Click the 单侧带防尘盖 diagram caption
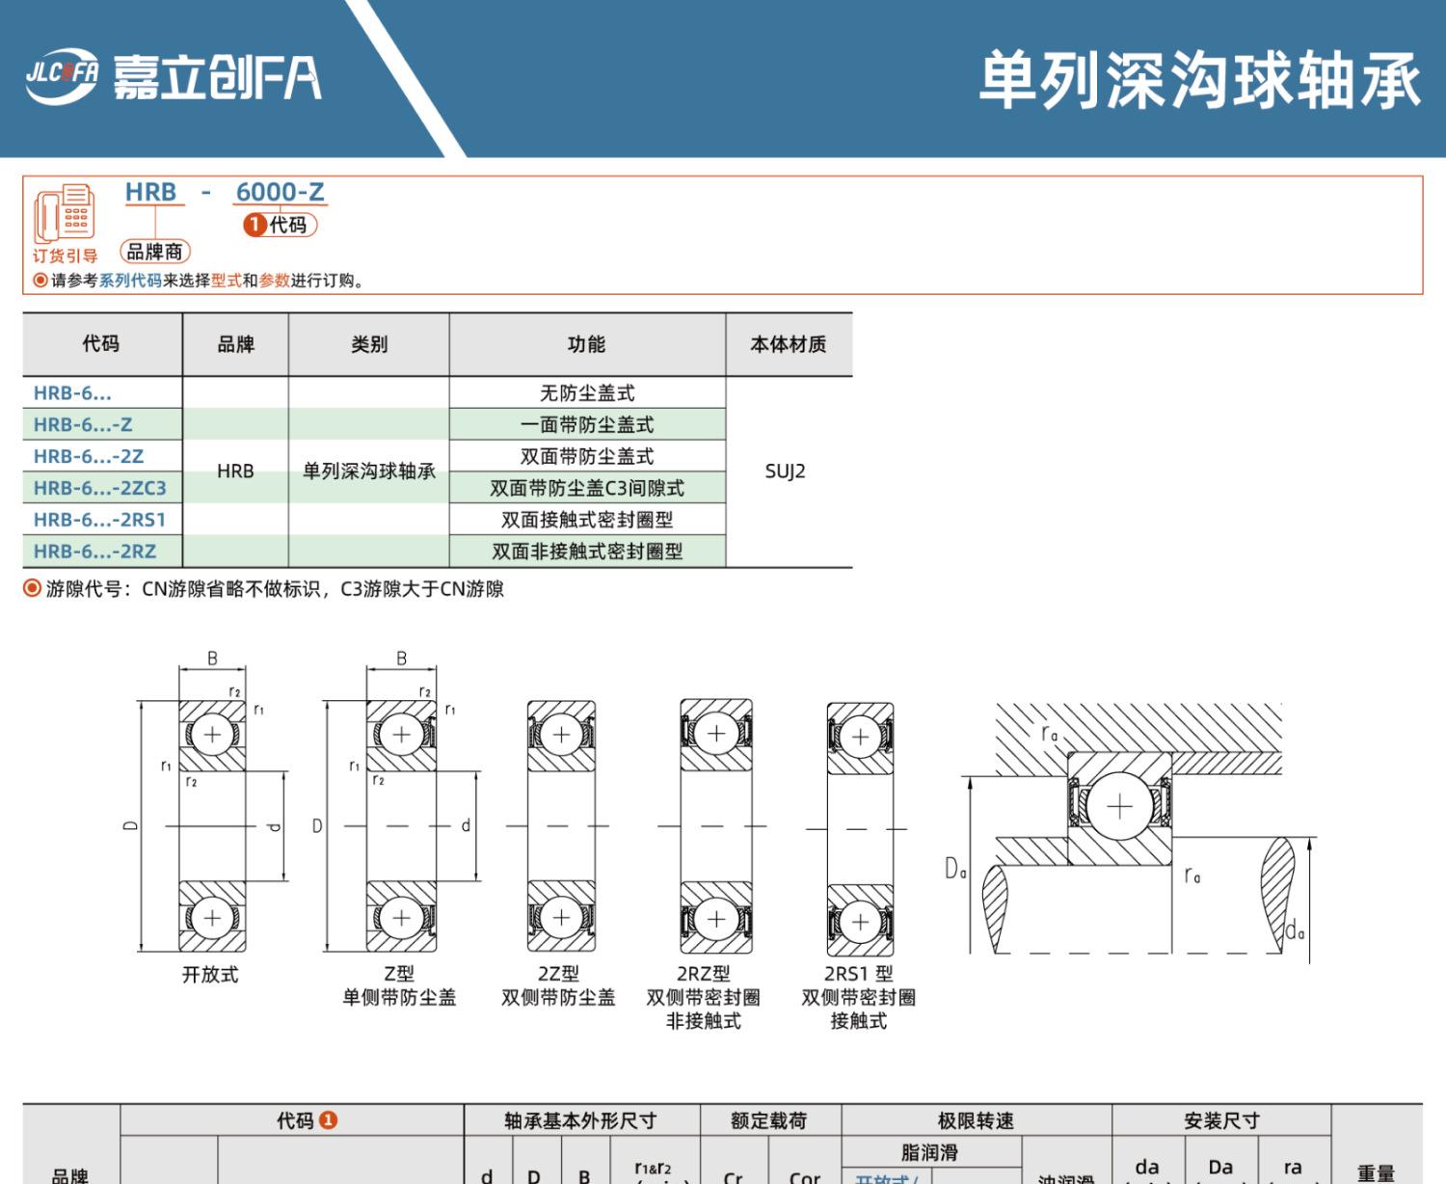This screenshot has height=1184, width=1446. point(399,998)
